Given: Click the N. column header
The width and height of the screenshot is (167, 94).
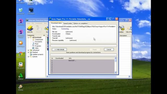Looking at the screenshot, I should (52, 58).
